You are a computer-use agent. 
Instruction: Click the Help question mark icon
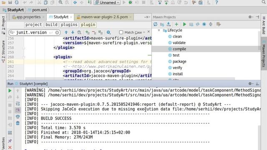tap(217, 2)
